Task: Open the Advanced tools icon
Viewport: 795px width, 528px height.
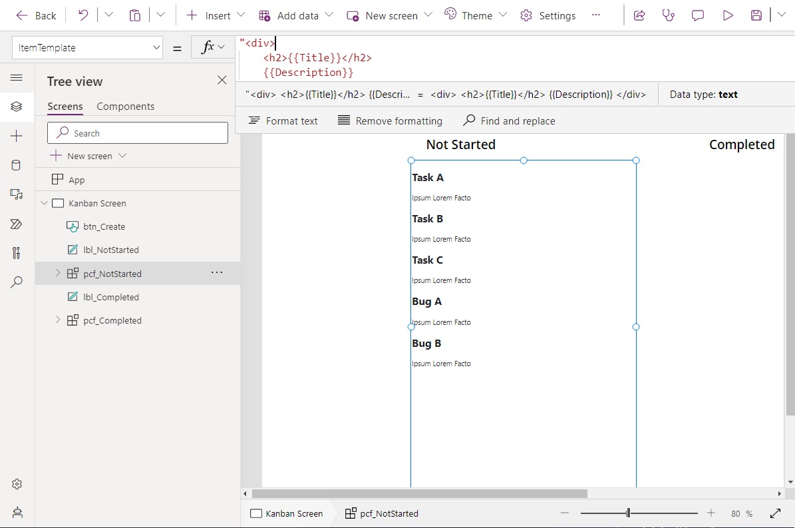Action: coord(17,253)
